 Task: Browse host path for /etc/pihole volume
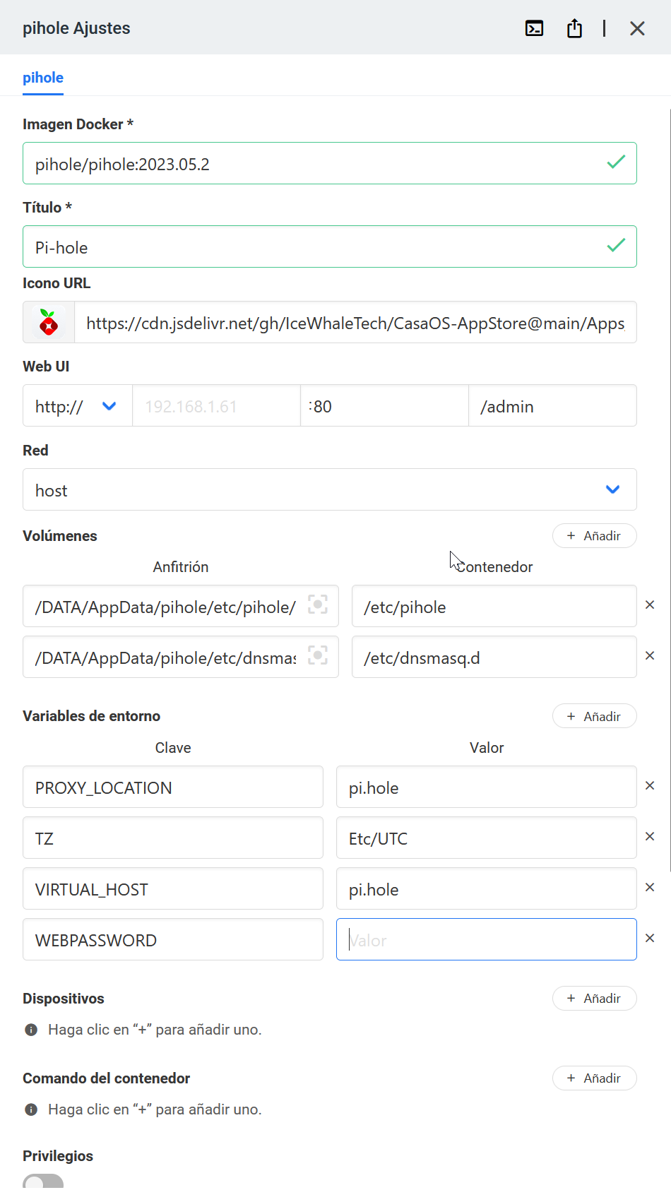coord(318,605)
